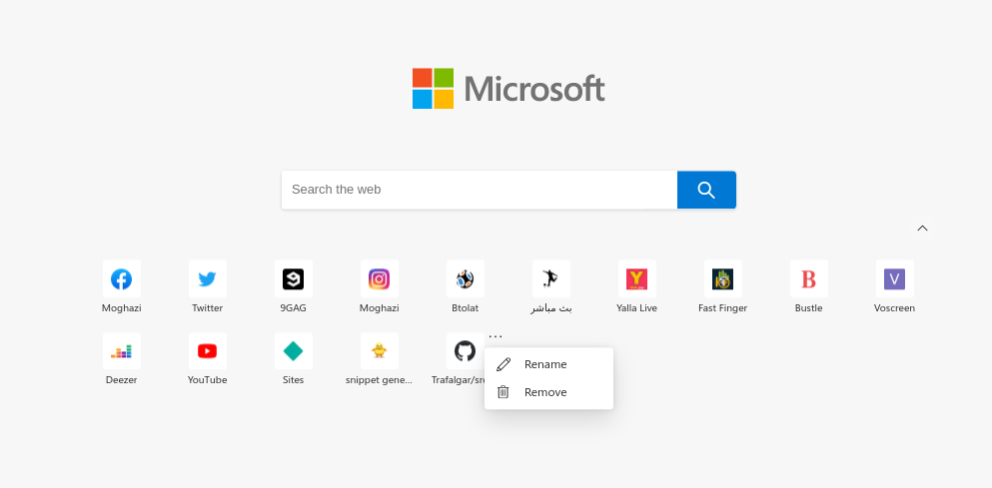Open the Sites quick link tile

tap(293, 351)
